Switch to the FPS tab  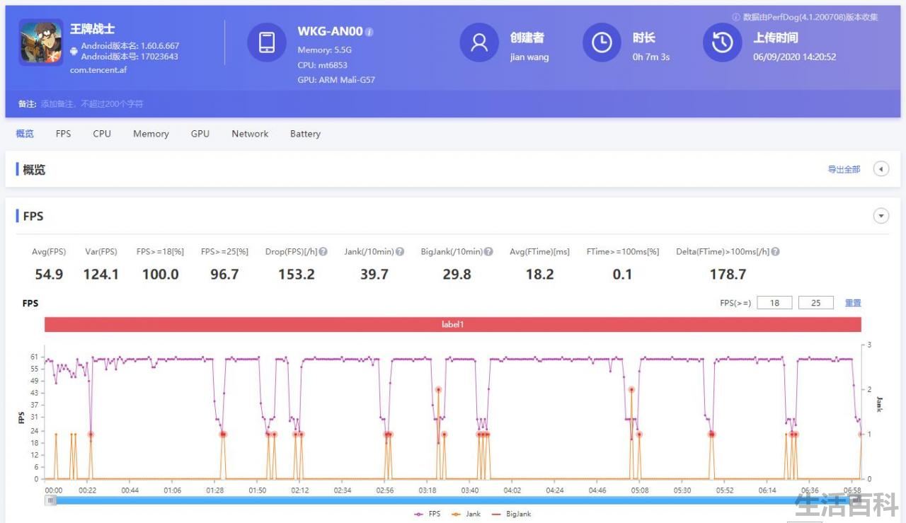tap(64, 134)
